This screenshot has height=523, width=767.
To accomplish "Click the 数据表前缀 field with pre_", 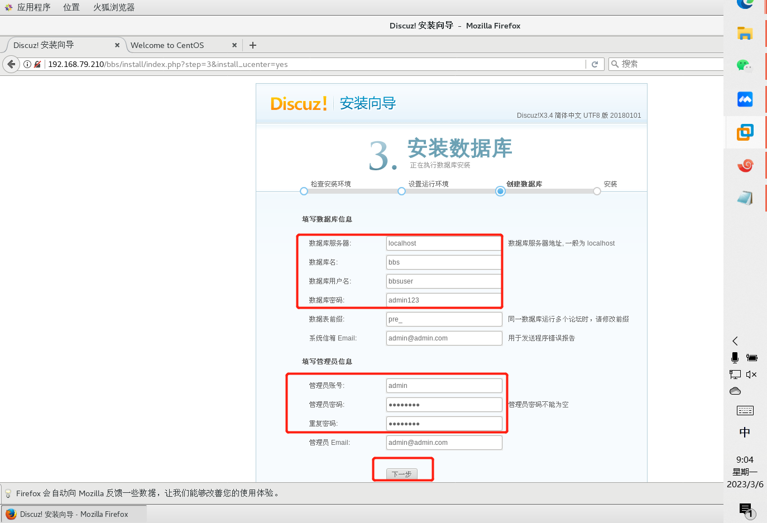I will pos(444,319).
